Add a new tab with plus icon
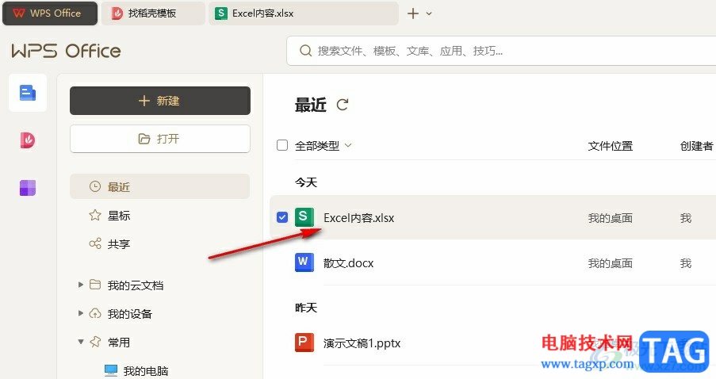 tap(413, 13)
